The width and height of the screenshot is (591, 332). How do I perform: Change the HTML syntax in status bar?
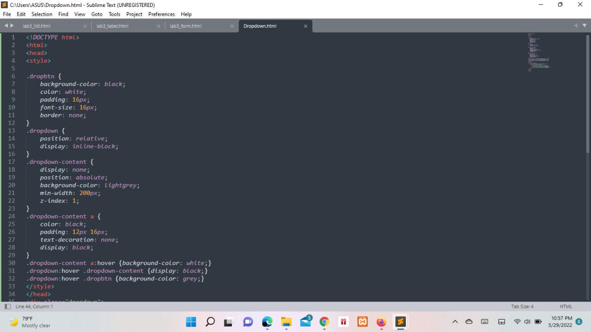(x=566, y=307)
